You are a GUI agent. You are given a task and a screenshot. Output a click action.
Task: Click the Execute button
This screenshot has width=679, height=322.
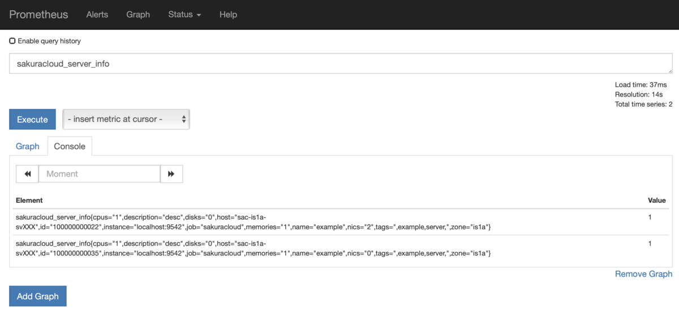[32, 119]
